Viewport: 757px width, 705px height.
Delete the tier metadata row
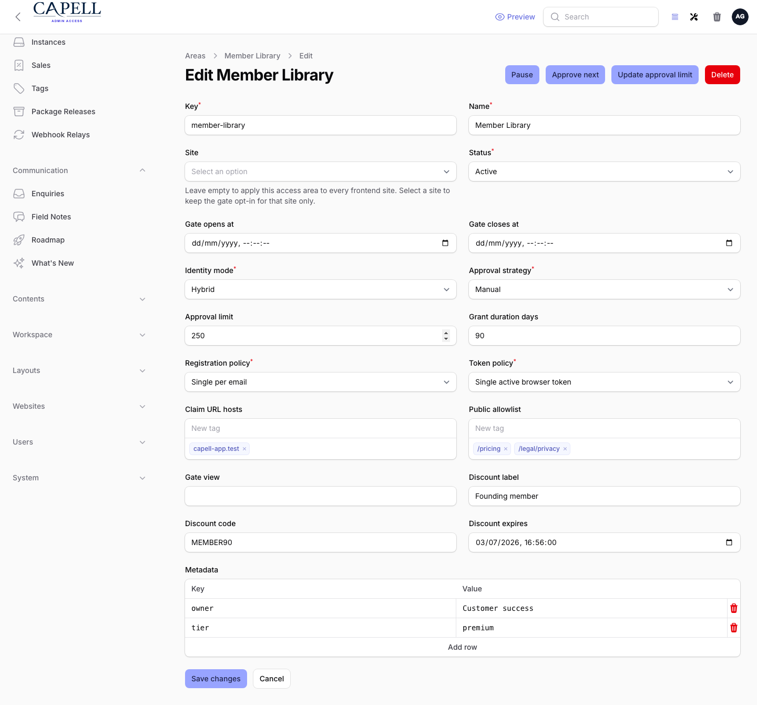coord(734,628)
